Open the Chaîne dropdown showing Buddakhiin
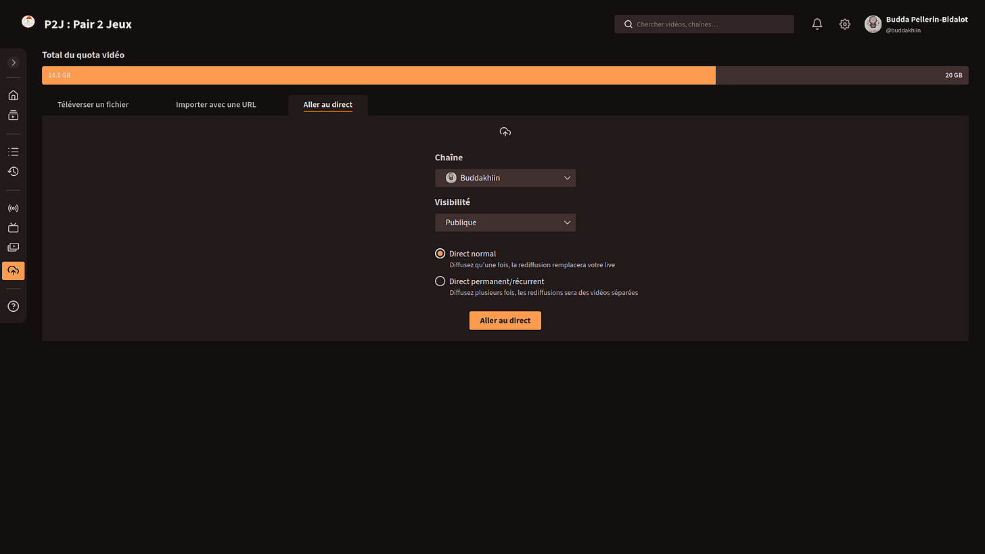985x554 pixels. pos(505,178)
